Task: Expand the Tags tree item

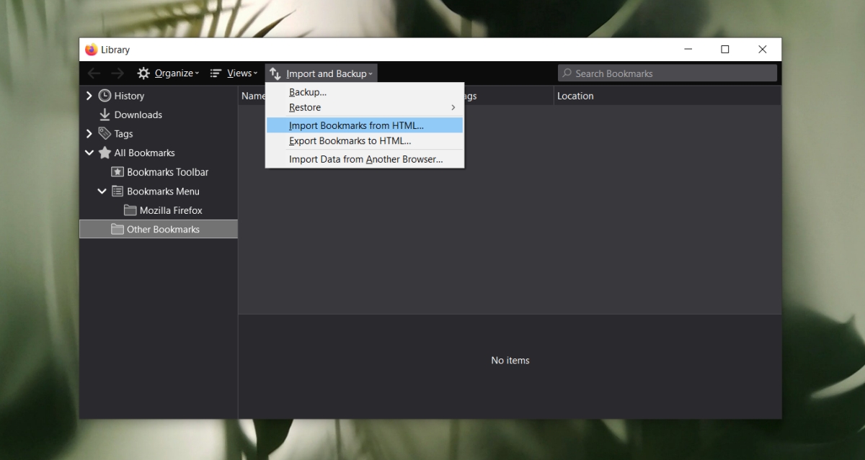Action: point(89,133)
